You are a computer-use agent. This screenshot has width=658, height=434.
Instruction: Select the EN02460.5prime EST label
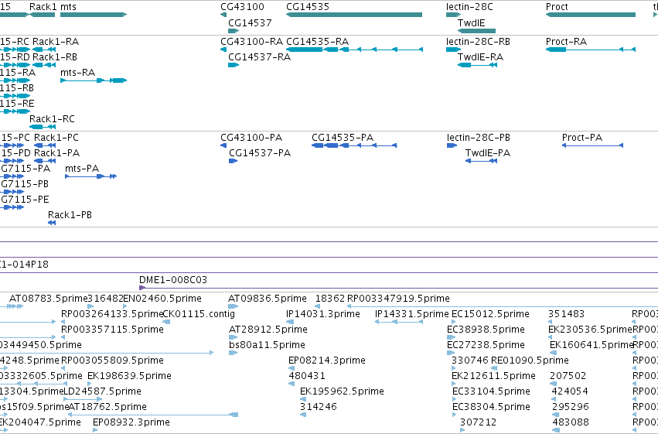(162, 299)
